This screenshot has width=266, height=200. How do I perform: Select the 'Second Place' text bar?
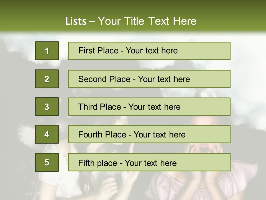point(149,79)
